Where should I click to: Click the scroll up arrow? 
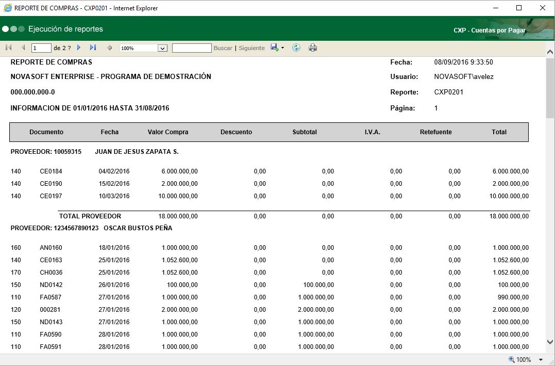coord(550,52)
